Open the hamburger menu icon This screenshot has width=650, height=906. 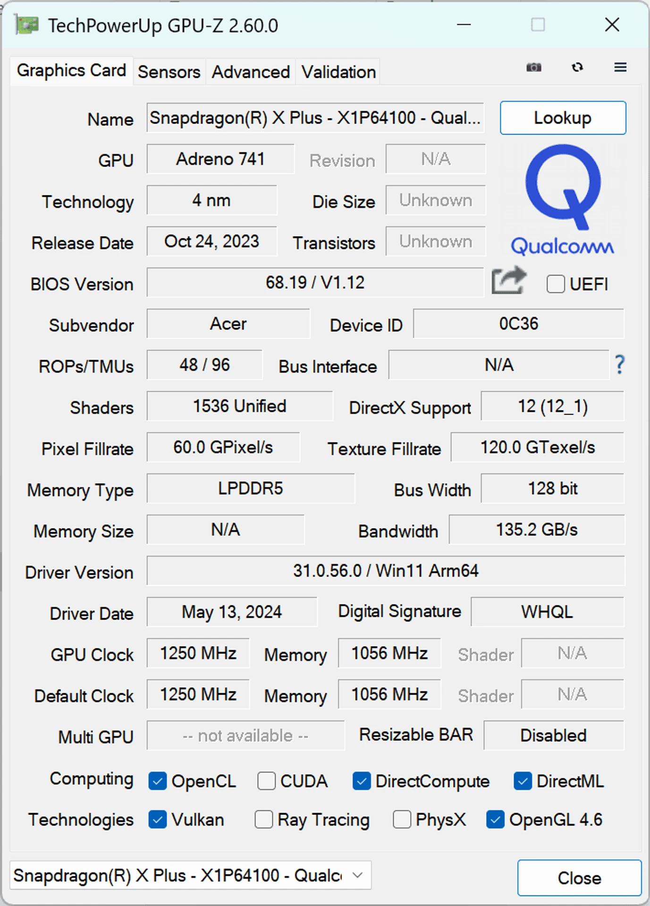[x=620, y=67]
